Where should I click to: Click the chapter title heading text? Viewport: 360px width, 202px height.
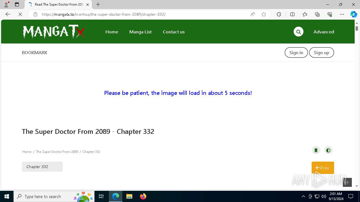click(88, 132)
